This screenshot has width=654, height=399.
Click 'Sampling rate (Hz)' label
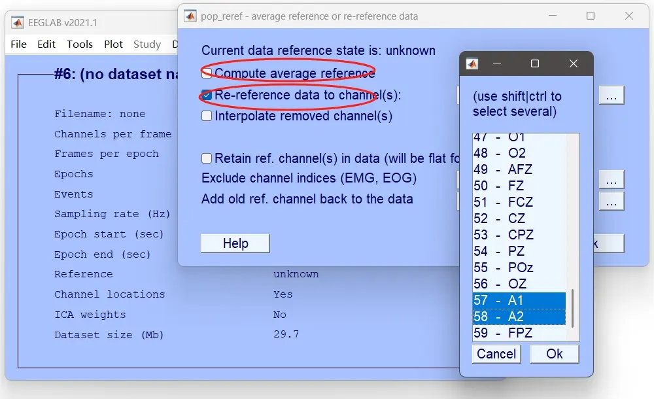tap(112, 214)
